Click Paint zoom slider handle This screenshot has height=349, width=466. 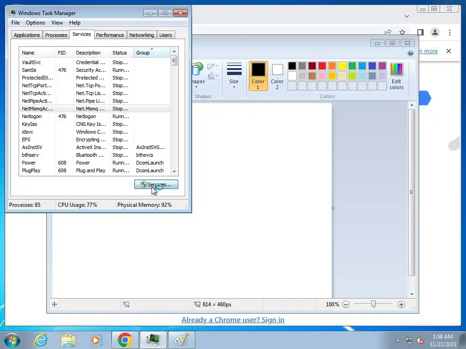coord(374,304)
